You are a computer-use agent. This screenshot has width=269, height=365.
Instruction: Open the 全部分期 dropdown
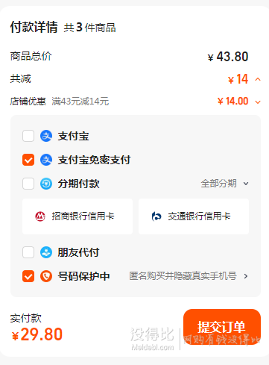(x=224, y=184)
